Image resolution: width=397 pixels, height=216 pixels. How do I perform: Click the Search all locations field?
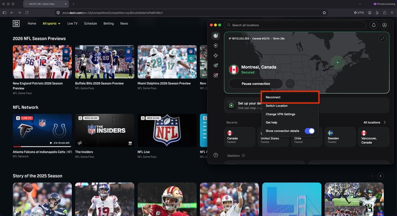pyautogui.click(x=295, y=25)
